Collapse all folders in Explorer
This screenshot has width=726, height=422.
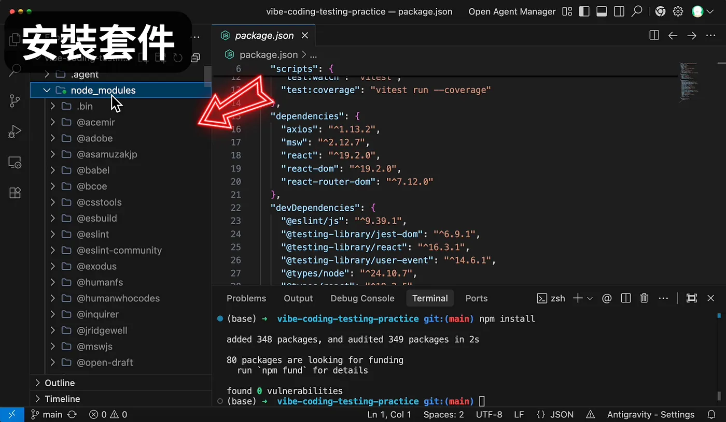tap(196, 57)
